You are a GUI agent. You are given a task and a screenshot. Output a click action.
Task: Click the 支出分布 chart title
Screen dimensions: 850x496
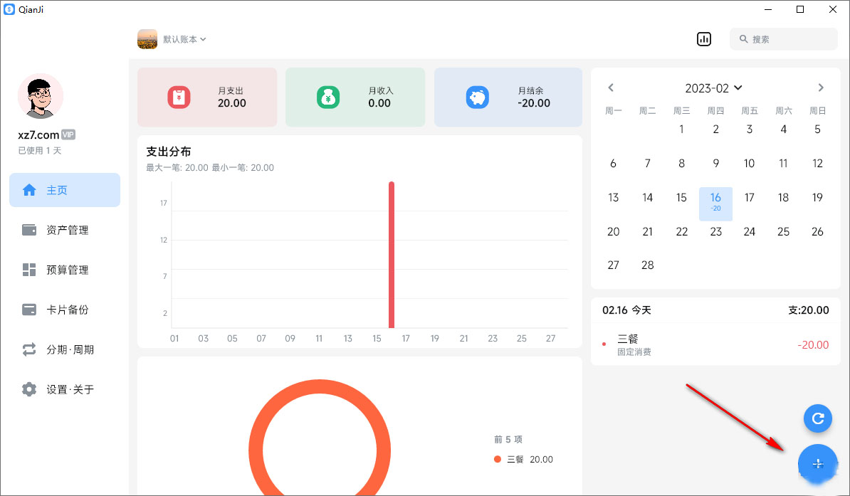(x=169, y=152)
